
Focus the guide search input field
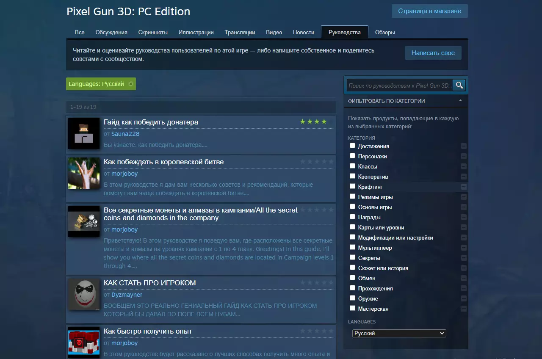tap(399, 86)
